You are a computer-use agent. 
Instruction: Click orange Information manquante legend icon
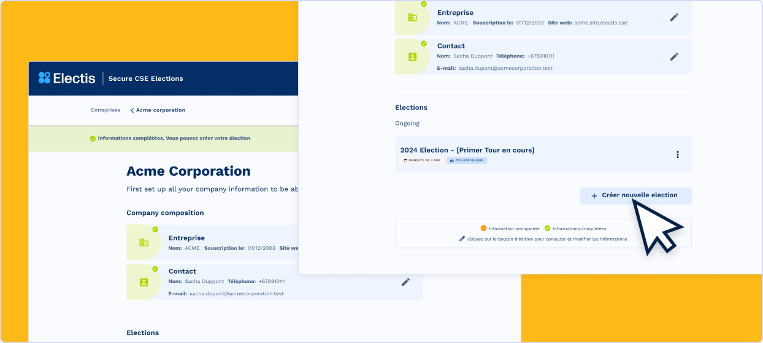pos(483,228)
